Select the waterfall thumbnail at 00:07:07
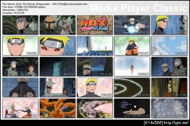This screenshot has width=190, height=126. click(95, 46)
